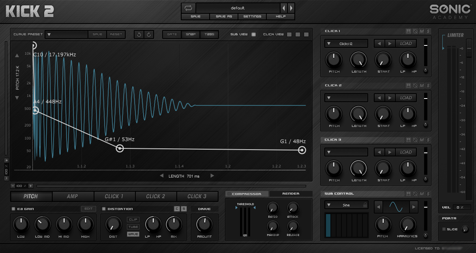Viewport: 476px width, 253px height.
Task: Select previous sub waveform arrow
Action: (378, 207)
